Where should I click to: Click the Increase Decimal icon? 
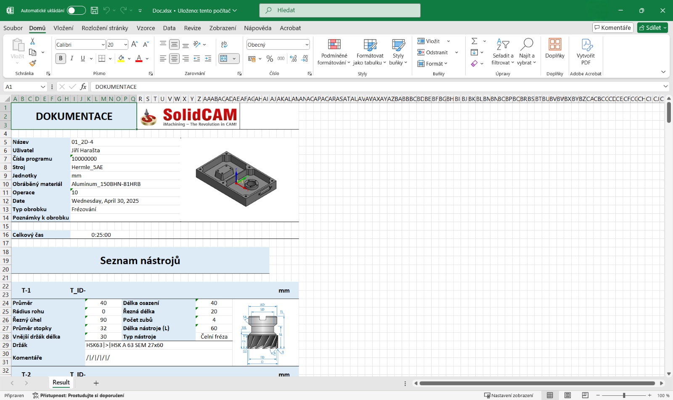[293, 58]
